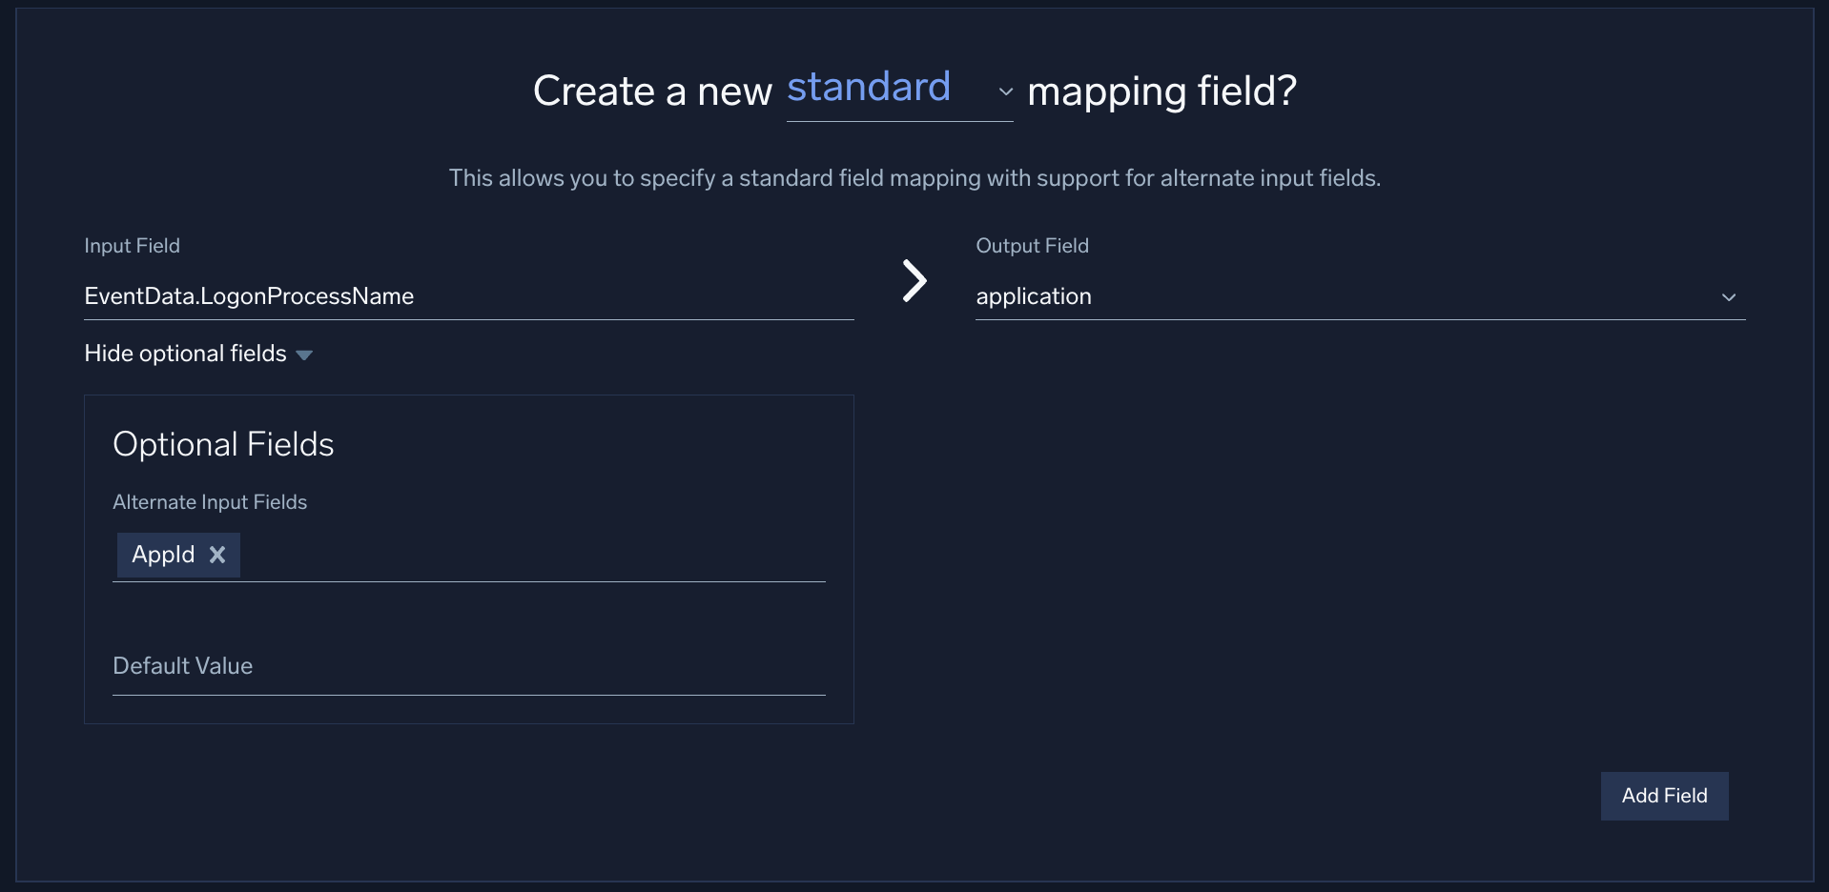Viewport: 1829px width, 892px height.
Task: Click the arrow icon between input and output fields
Action: click(x=914, y=280)
